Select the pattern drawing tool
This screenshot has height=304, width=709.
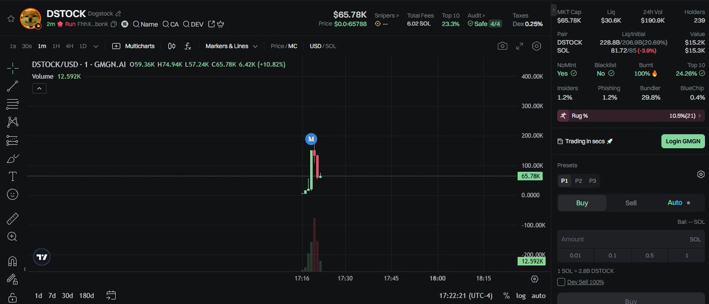point(12,122)
